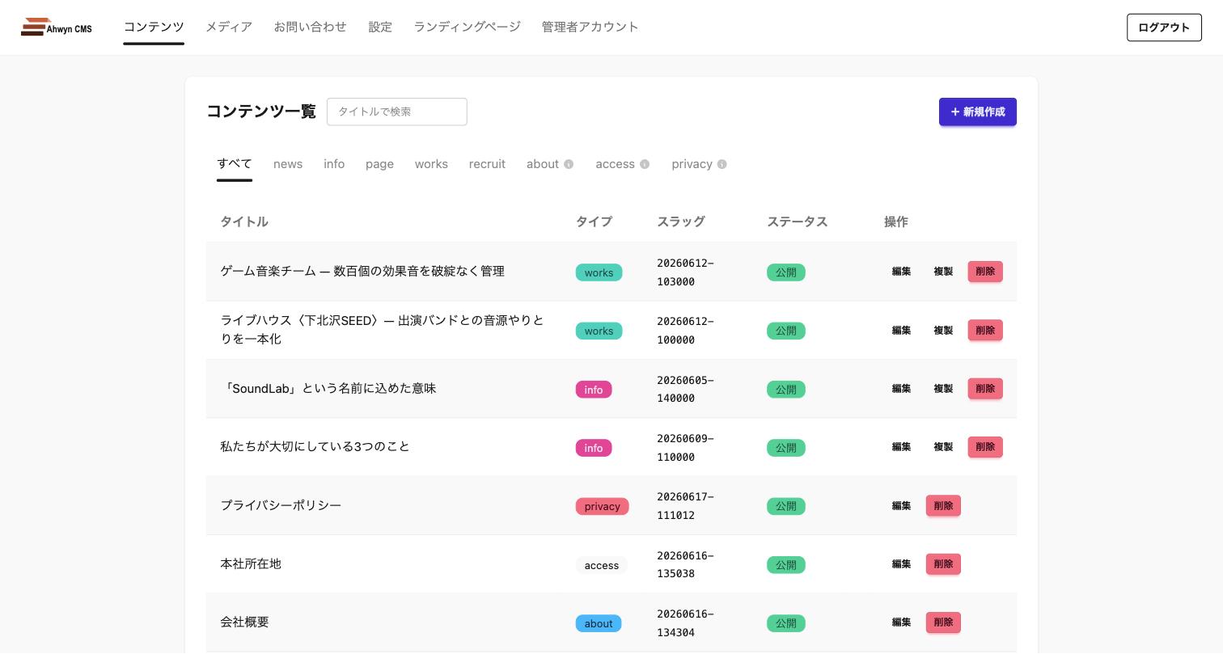Viewport: 1223px width, 654px height.
Task: Click the info badge in 「SoundLab」 row
Action: click(594, 390)
